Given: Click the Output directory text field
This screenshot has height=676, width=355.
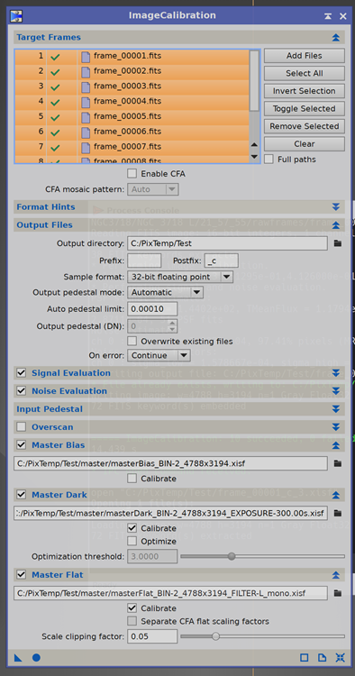Looking at the screenshot, I should [227, 243].
